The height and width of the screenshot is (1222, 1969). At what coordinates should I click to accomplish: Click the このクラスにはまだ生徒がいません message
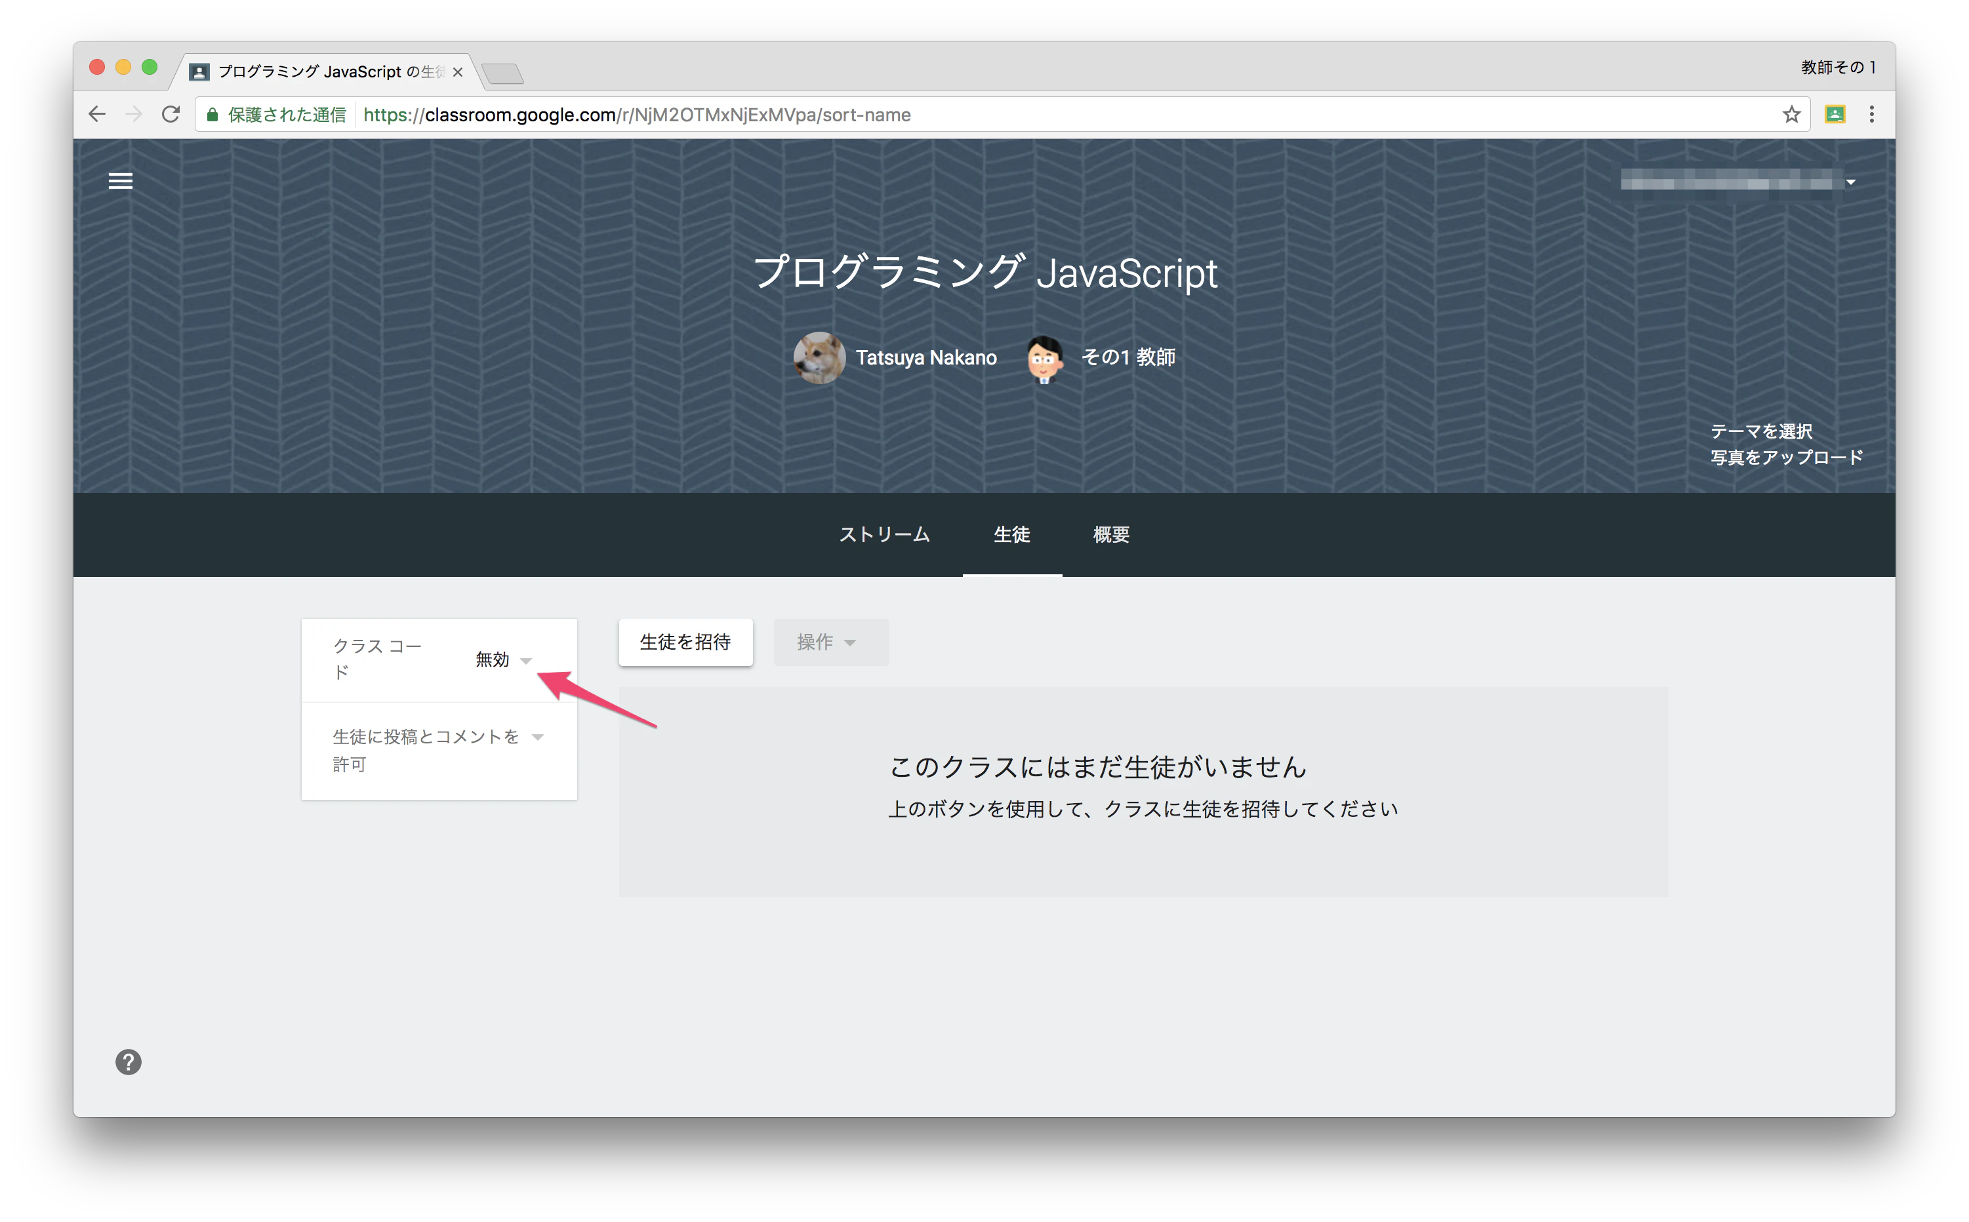1097,766
